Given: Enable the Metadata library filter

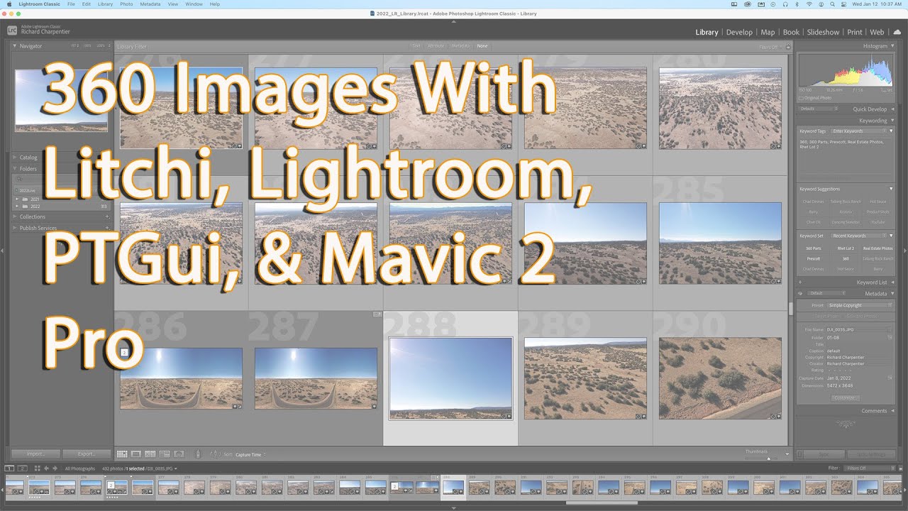Looking at the screenshot, I should pyautogui.click(x=460, y=46).
